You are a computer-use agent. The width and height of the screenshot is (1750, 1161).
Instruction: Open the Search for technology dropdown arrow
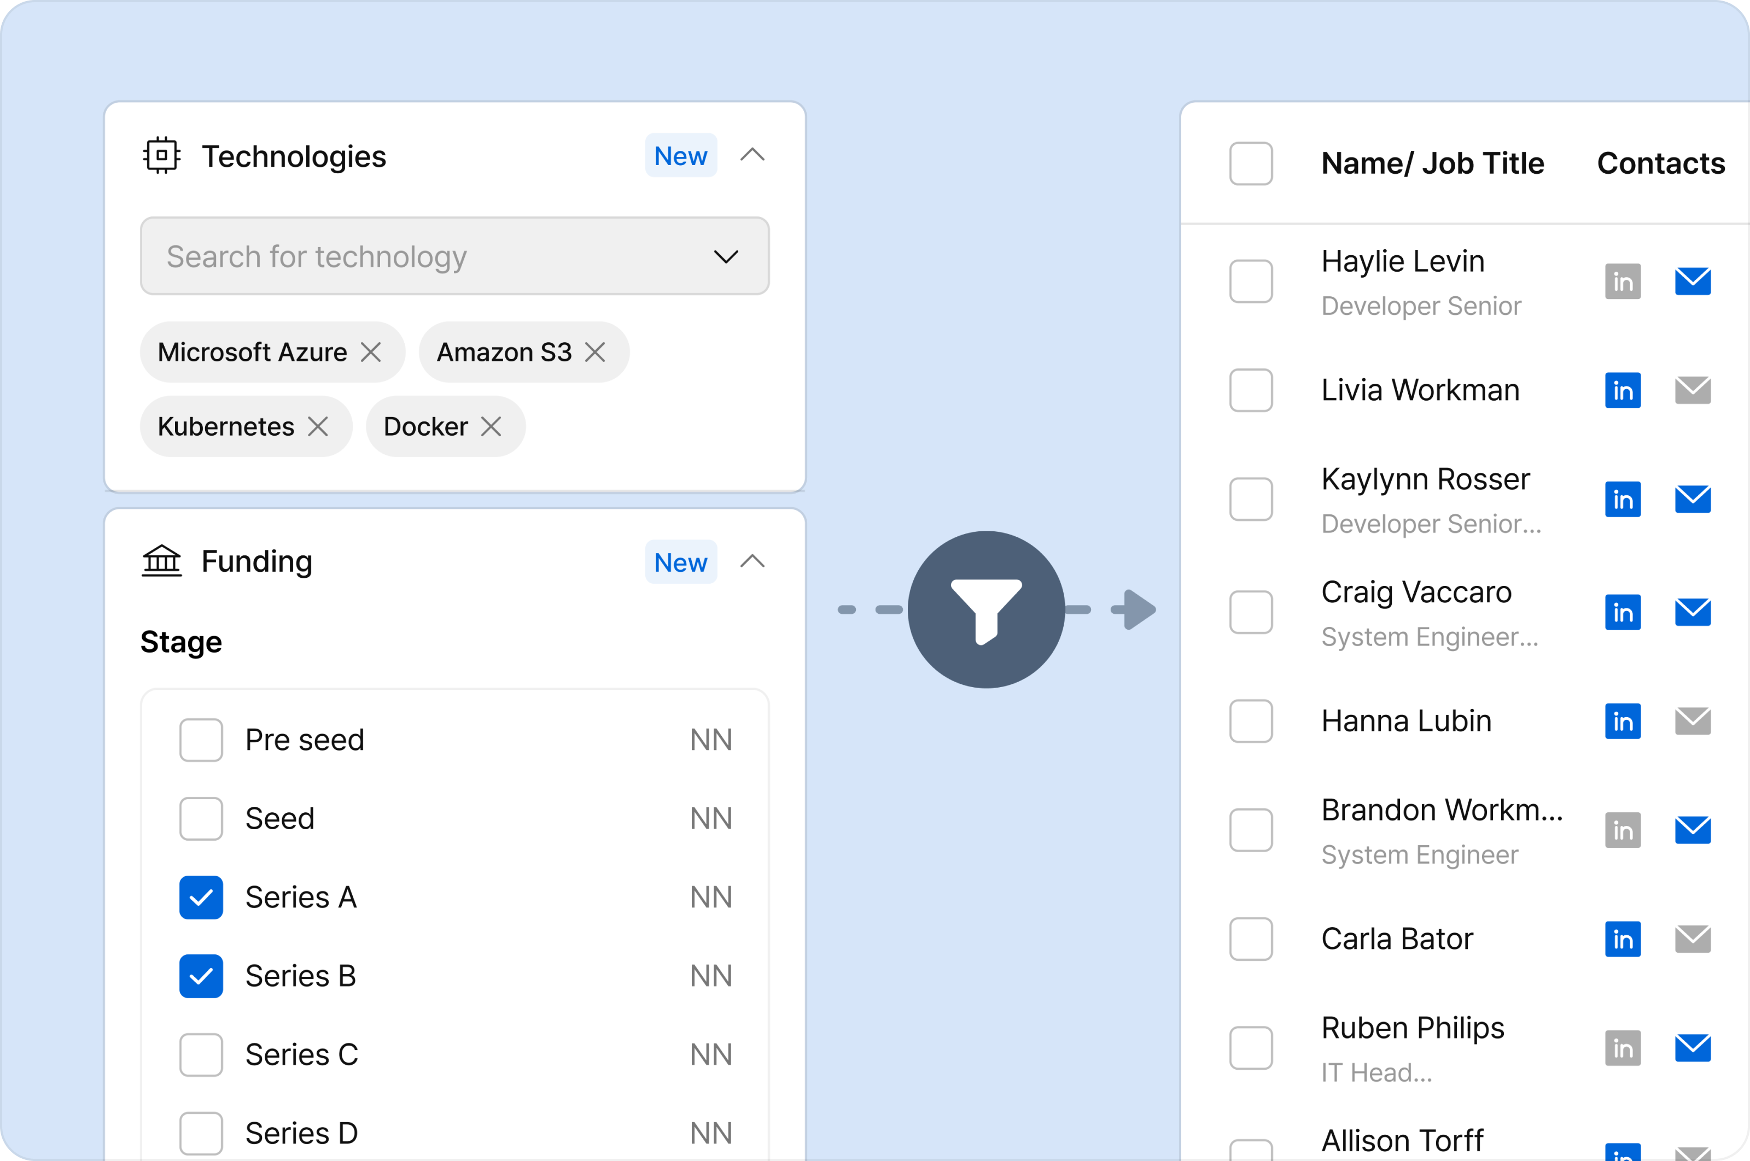(726, 257)
